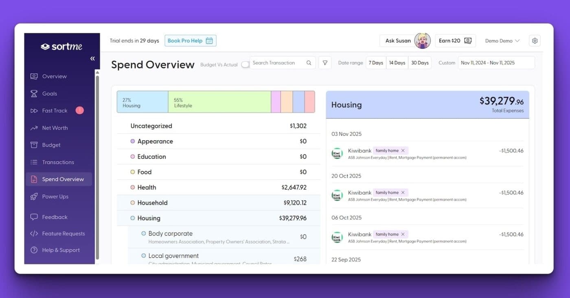Click the Feedback chat icon

tap(34, 217)
